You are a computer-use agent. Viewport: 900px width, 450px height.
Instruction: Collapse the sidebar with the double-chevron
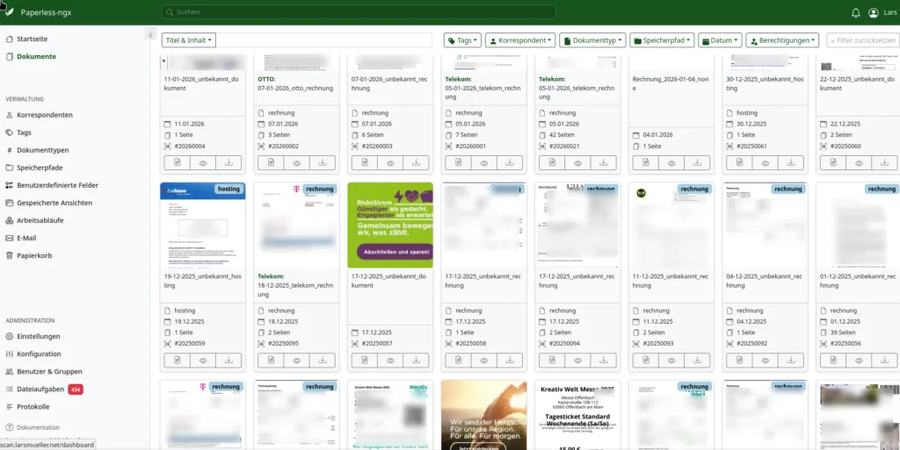150,35
